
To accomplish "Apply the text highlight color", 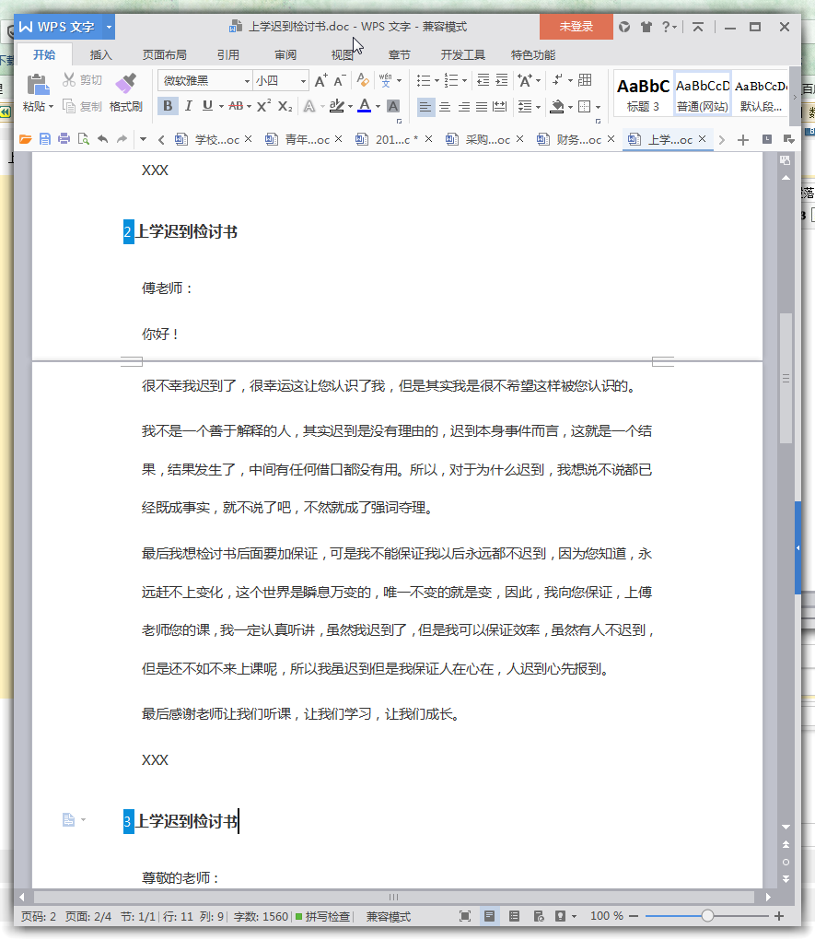I will [x=337, y=106].
